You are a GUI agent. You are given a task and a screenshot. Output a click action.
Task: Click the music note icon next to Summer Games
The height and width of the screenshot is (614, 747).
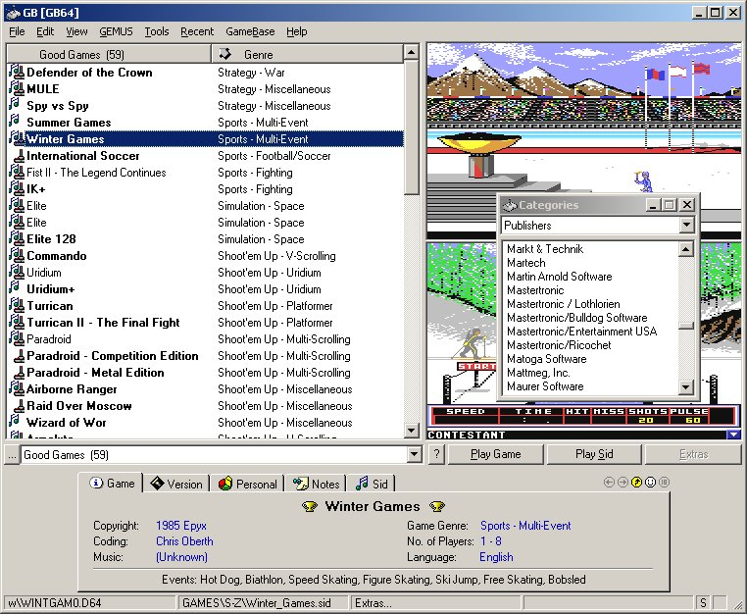coord(15,122)
